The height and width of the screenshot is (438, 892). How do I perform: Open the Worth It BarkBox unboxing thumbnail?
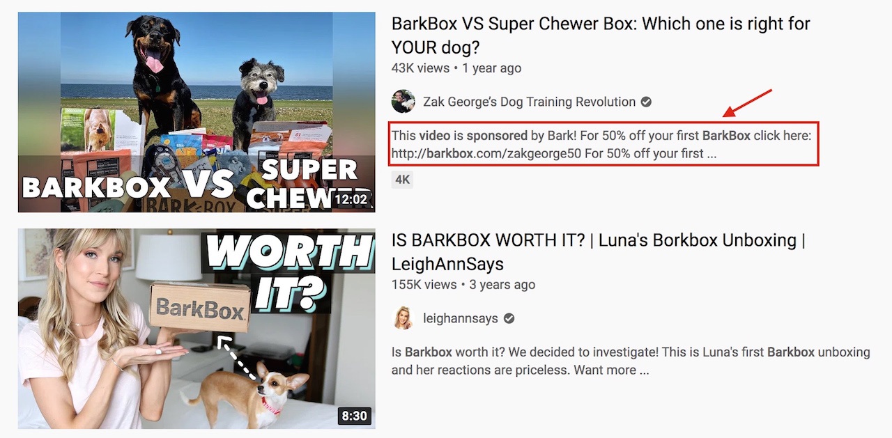[x=197, y=329]
